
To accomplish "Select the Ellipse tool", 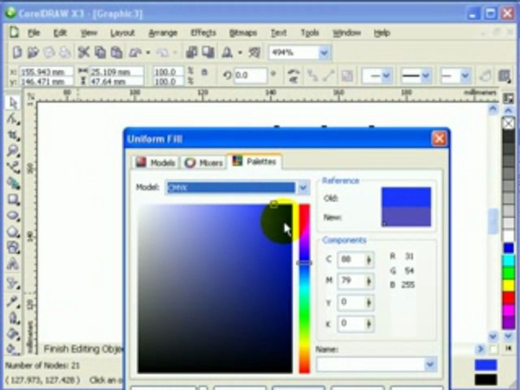I will (12, 216).
